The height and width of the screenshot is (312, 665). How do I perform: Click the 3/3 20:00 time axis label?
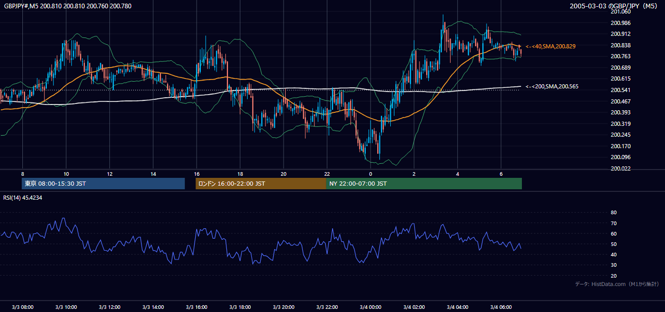click(283, 307)
